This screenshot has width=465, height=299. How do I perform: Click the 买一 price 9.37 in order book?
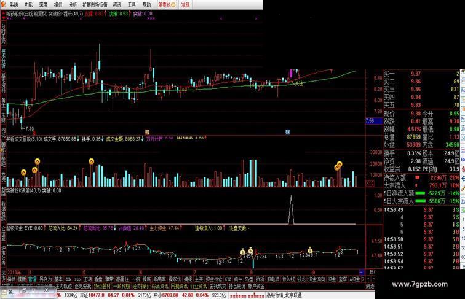(x=416, y=74)
